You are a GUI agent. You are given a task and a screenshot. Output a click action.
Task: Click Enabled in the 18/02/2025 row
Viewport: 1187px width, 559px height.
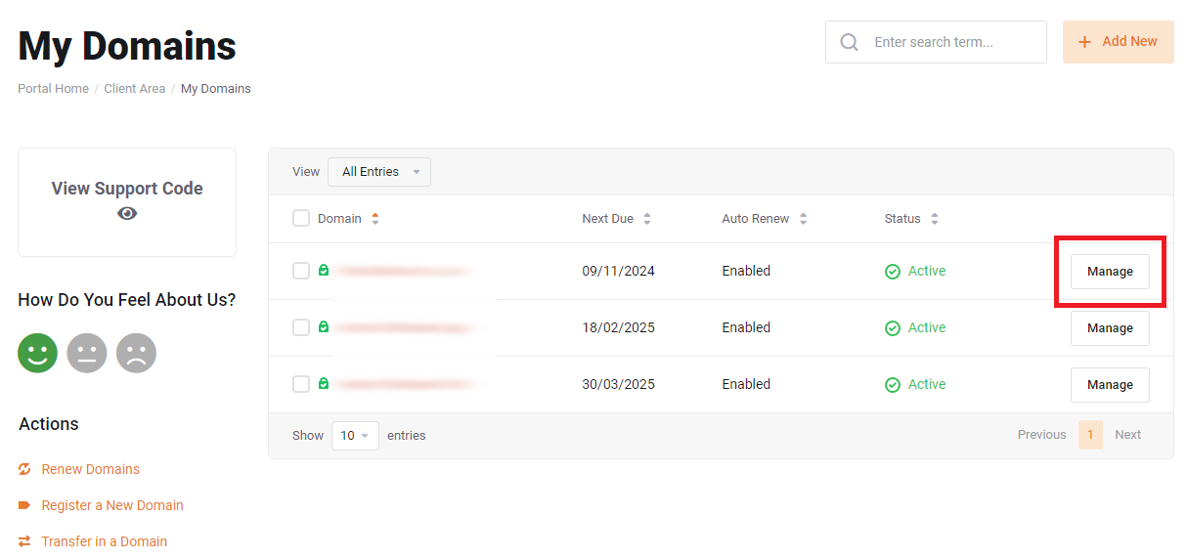746,327
